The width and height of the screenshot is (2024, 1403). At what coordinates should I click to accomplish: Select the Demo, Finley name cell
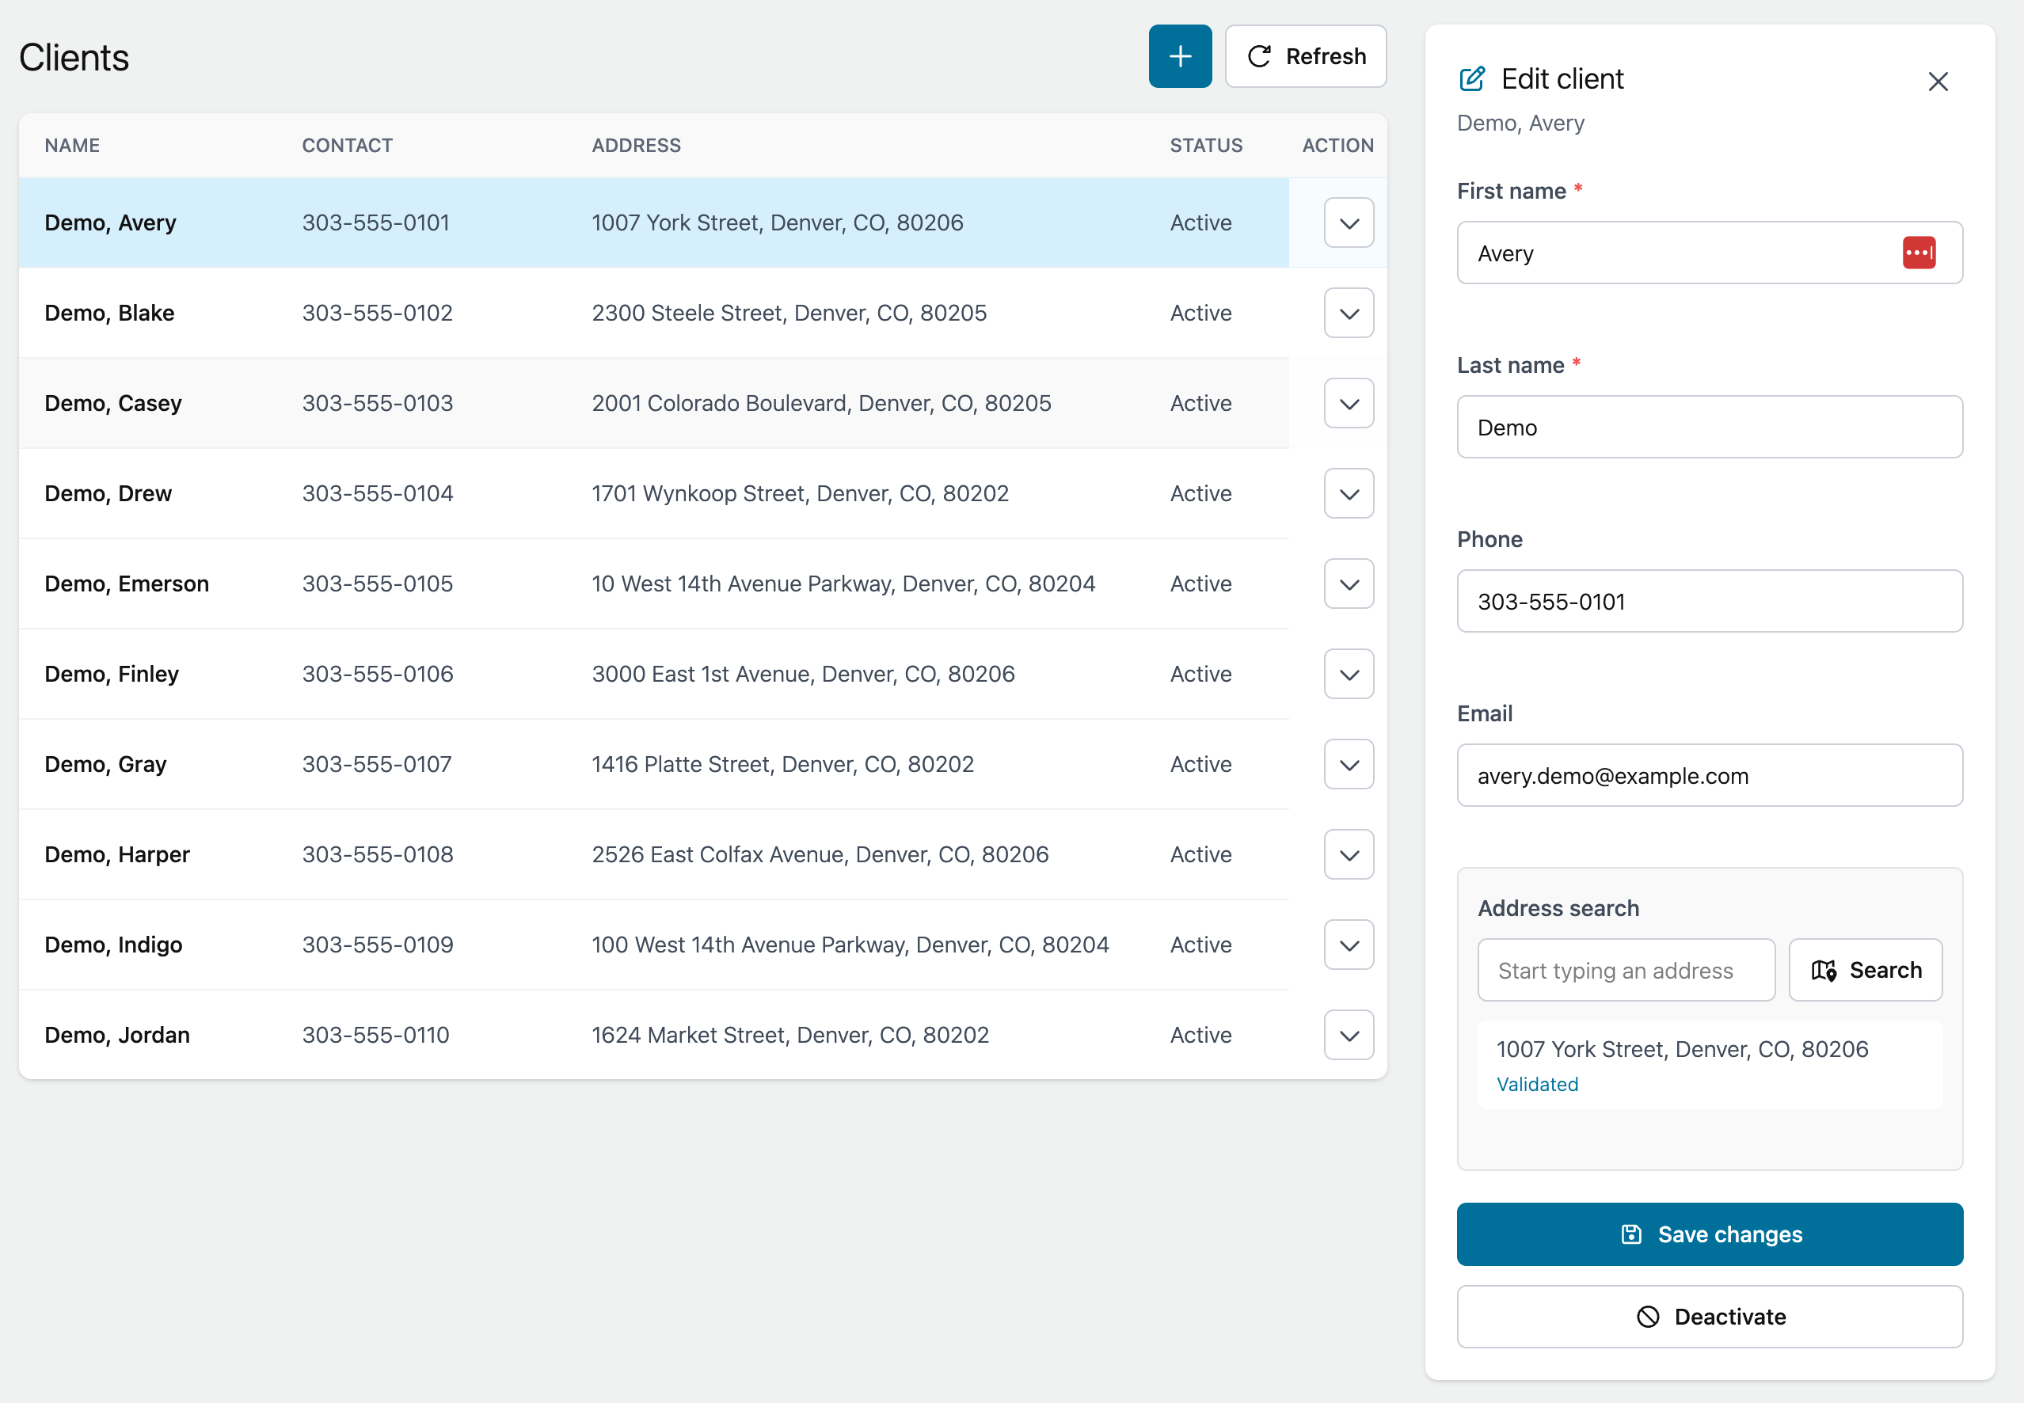coord(112,675)
